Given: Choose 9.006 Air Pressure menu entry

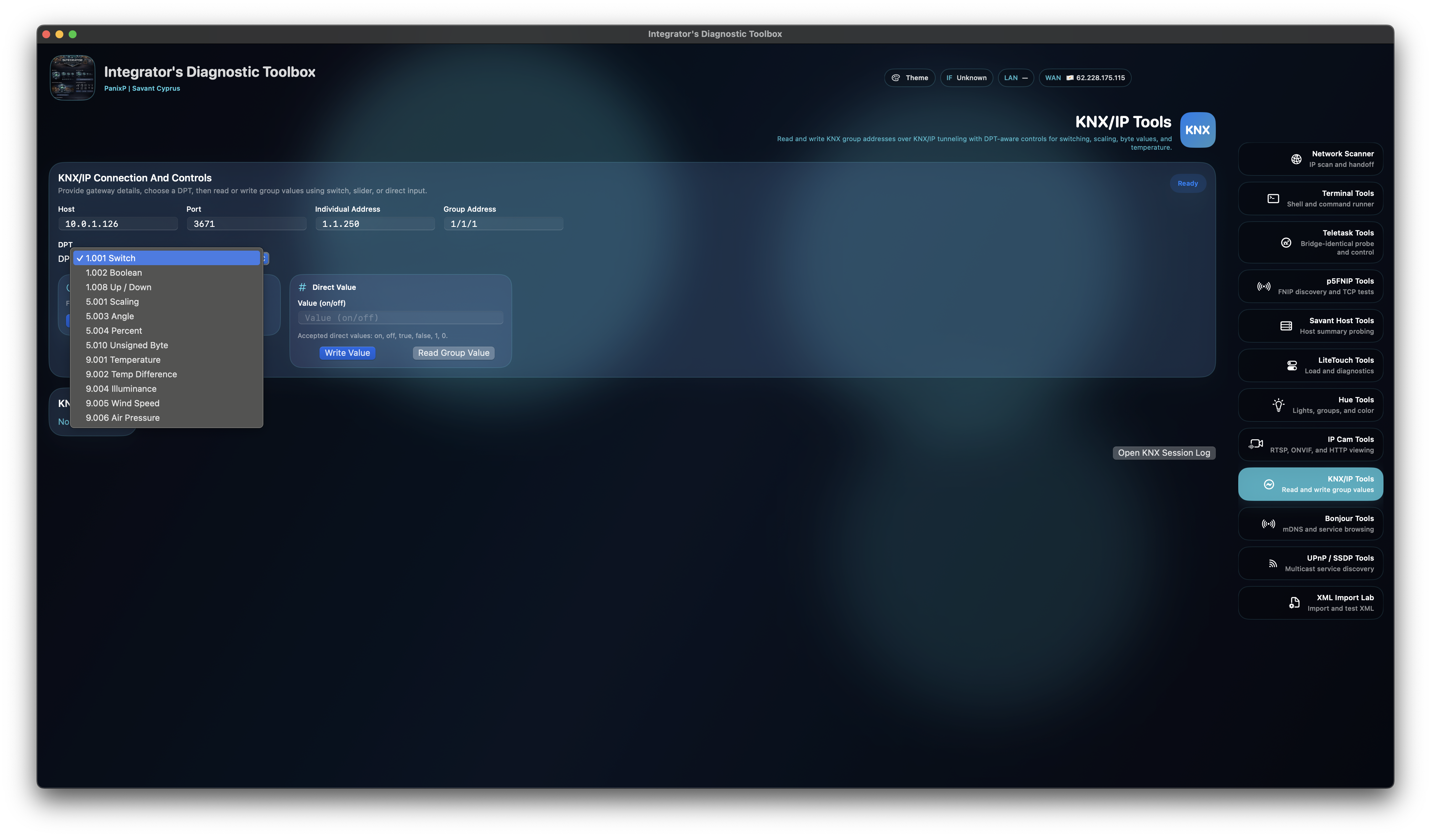Looking at the screenshot, I should pos(123,418).
